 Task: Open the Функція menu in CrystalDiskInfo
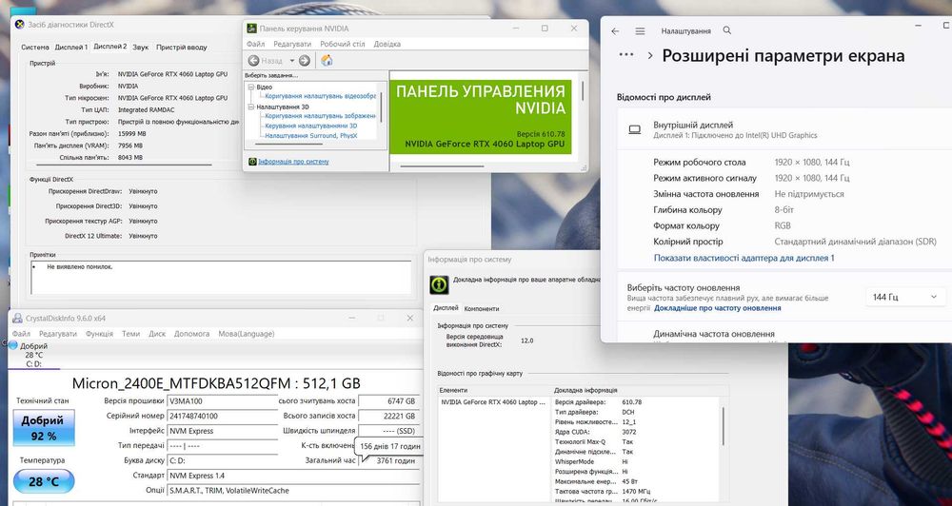pyautogui.click(x=99, y=334)
